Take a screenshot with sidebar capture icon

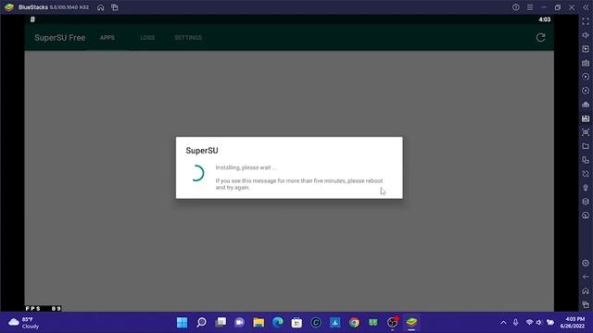tap(586, 132)
